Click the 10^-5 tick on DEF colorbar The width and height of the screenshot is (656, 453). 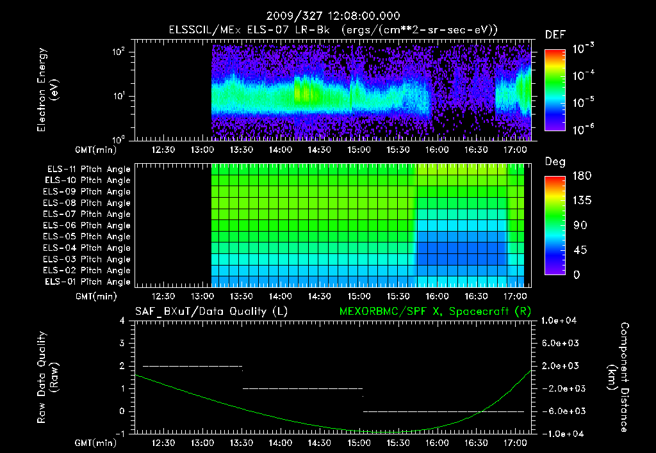(583, 102)
